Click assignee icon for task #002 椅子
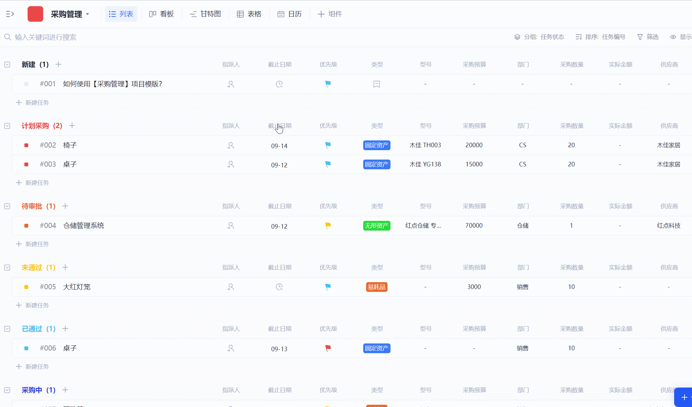 pos(230,145)
